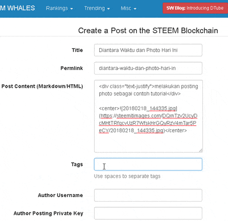This screenshot has height=221, width=228.
Task: Open the Rankings dropdown menu
Action: 59,9
